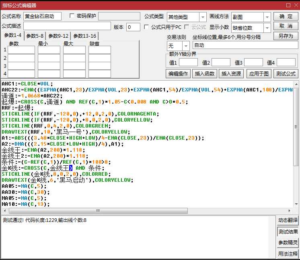Screen dimensions: 300x260
Task: Click the code editor vertical scrollbar thumb
Action: 296,126
